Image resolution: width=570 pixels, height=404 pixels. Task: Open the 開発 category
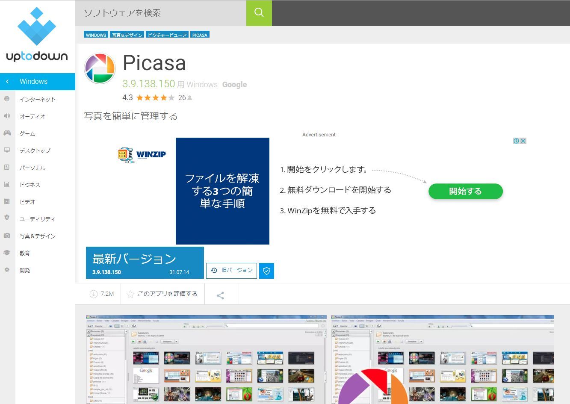click(25, 270)
